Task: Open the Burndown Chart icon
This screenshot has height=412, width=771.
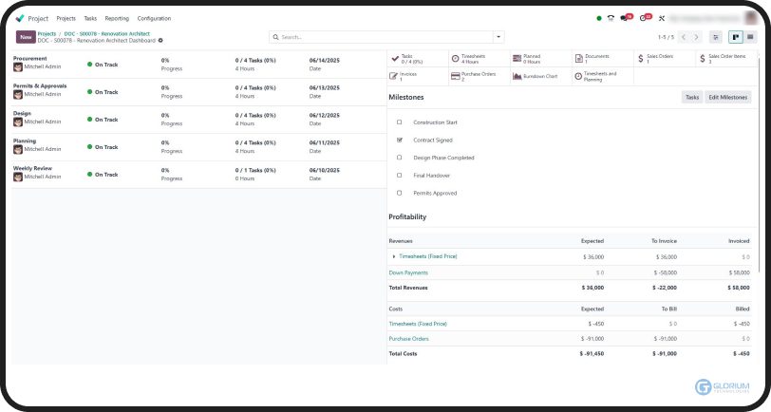Action: click(517, 76)
